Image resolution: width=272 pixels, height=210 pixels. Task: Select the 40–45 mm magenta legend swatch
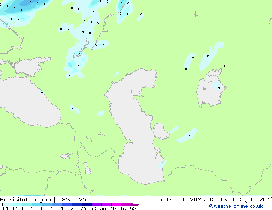point(116,204)
